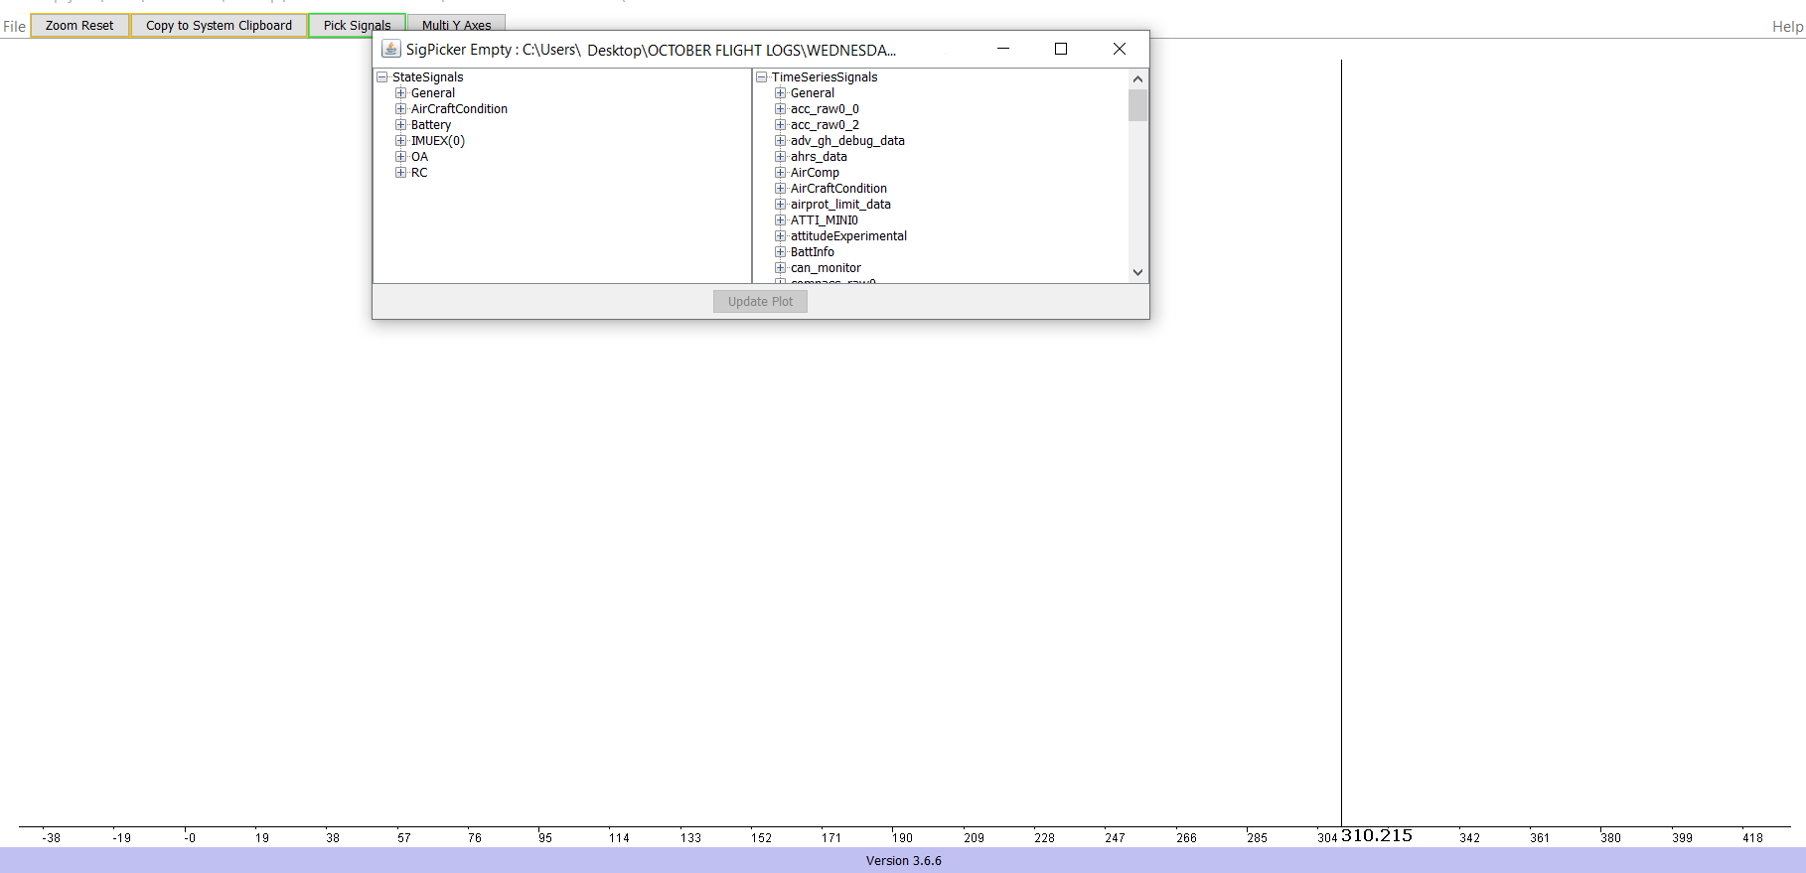Expand the attitudeExperimental node
This screenshot has width=1806, height=873.
point(781,236)
